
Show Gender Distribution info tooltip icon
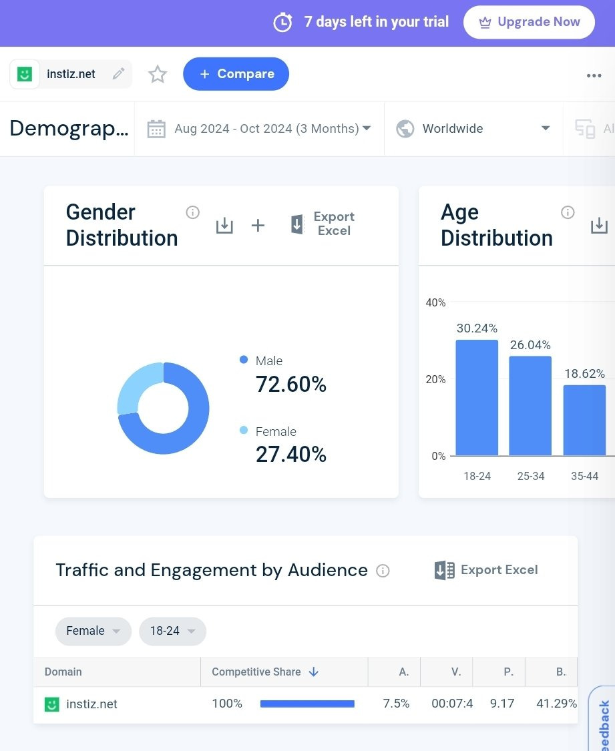[192, 212]
